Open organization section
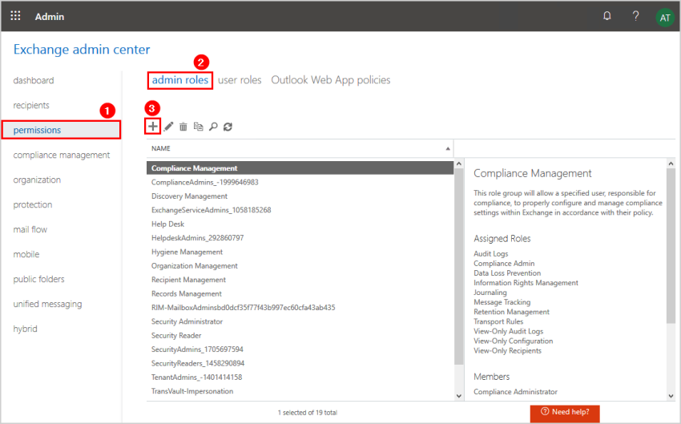Viewport: 681px width, 424px height. (x=37, y=180)
